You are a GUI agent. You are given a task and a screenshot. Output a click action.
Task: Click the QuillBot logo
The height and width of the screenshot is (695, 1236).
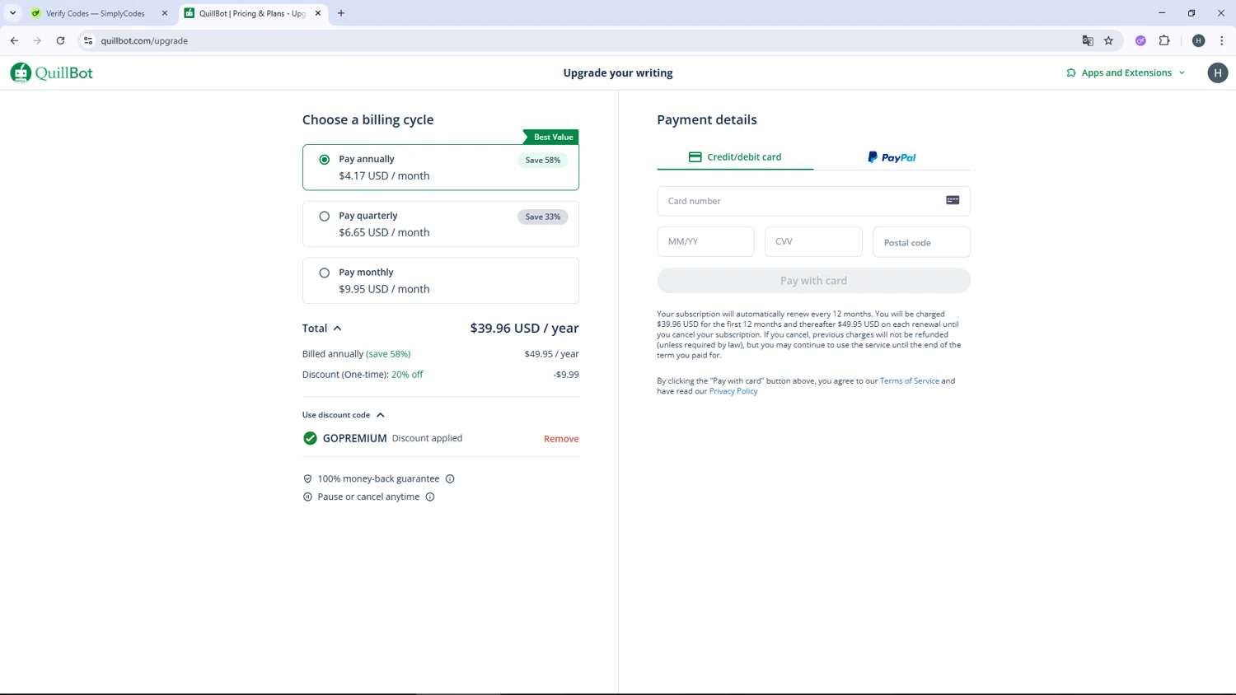[51, 72]
